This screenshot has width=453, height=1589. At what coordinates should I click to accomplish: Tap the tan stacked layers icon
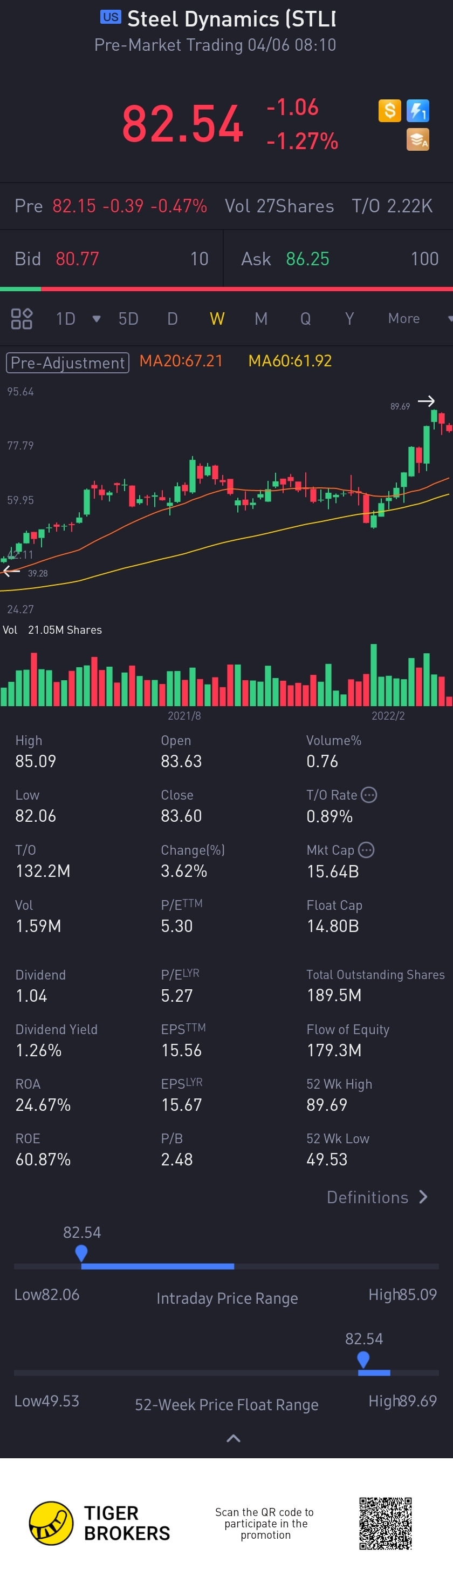[418, 140]
